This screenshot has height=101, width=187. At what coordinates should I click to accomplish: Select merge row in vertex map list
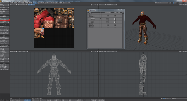click(105, 23)
